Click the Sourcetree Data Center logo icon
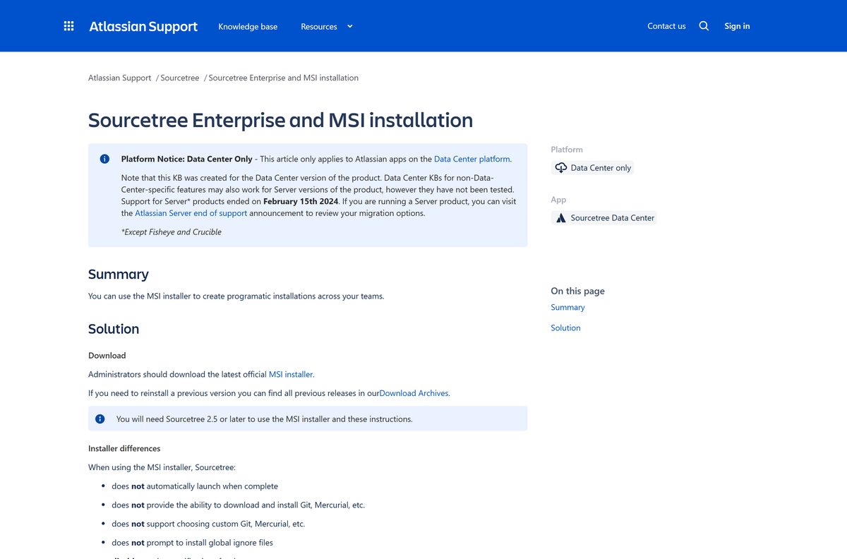Screen dimensions: 847x559 [x=561, y=218]
